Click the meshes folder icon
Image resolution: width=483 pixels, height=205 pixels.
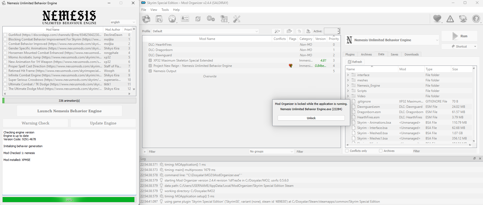pos(354,80)
